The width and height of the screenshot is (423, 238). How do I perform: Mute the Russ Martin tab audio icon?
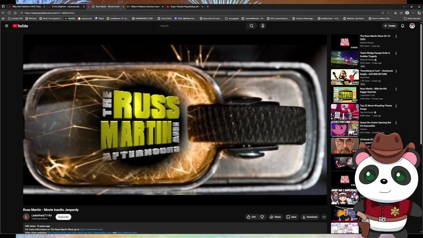pos(93,7)
